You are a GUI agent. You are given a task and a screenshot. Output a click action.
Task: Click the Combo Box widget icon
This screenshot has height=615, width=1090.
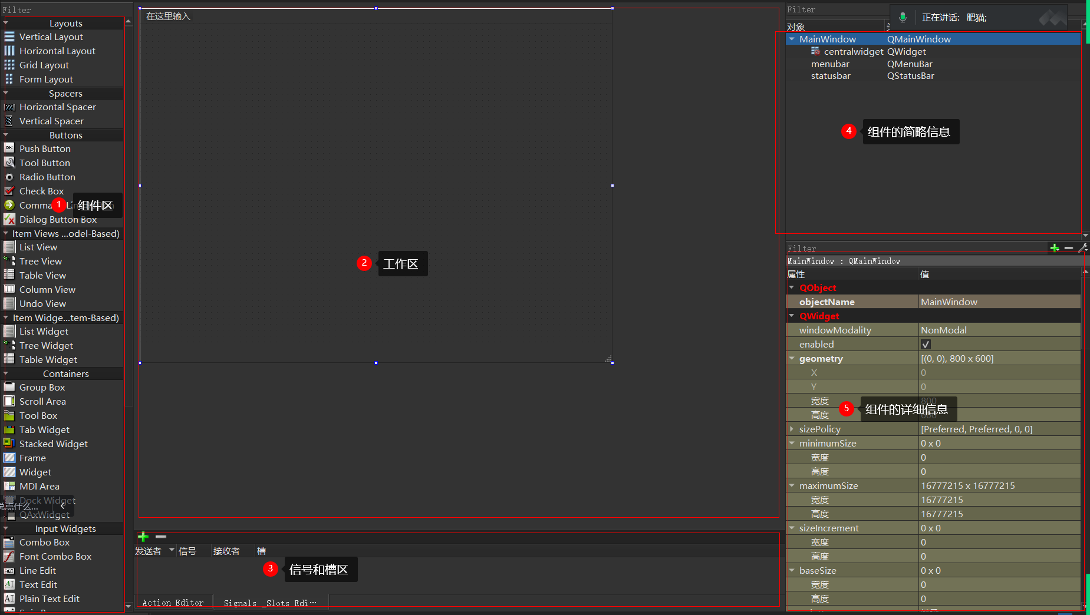(9, 542)
